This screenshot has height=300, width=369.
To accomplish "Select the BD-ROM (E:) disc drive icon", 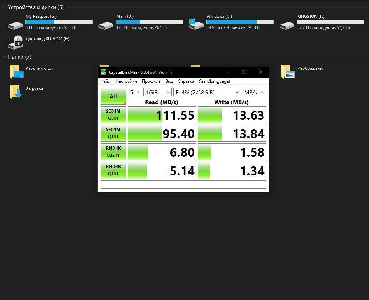I will point(15,42).
